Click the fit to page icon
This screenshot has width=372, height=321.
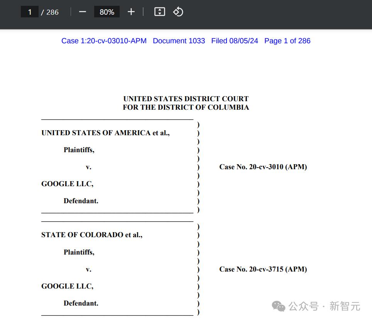click(160, 12)
